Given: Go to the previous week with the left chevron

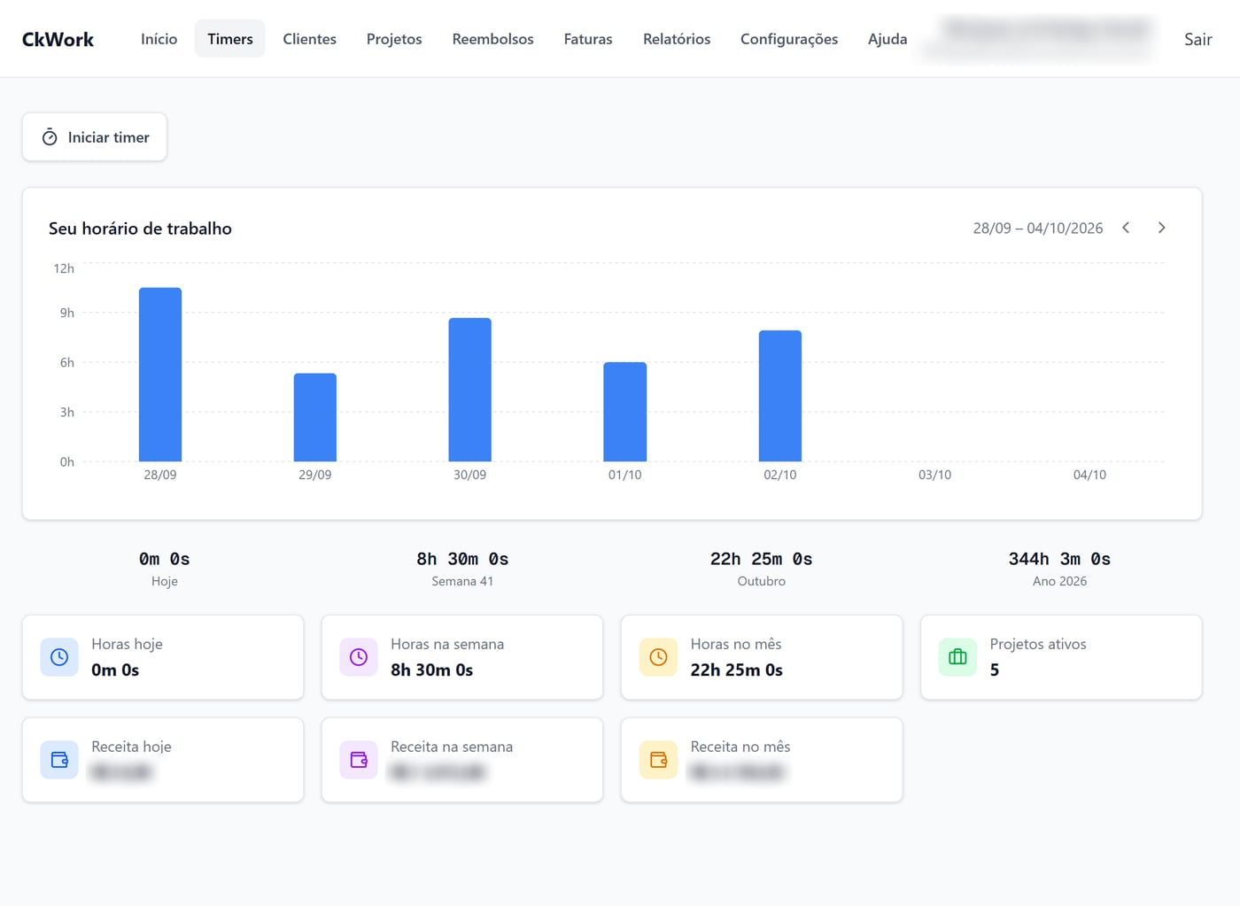Looking at the screenshot, I should click(1126, 228).
